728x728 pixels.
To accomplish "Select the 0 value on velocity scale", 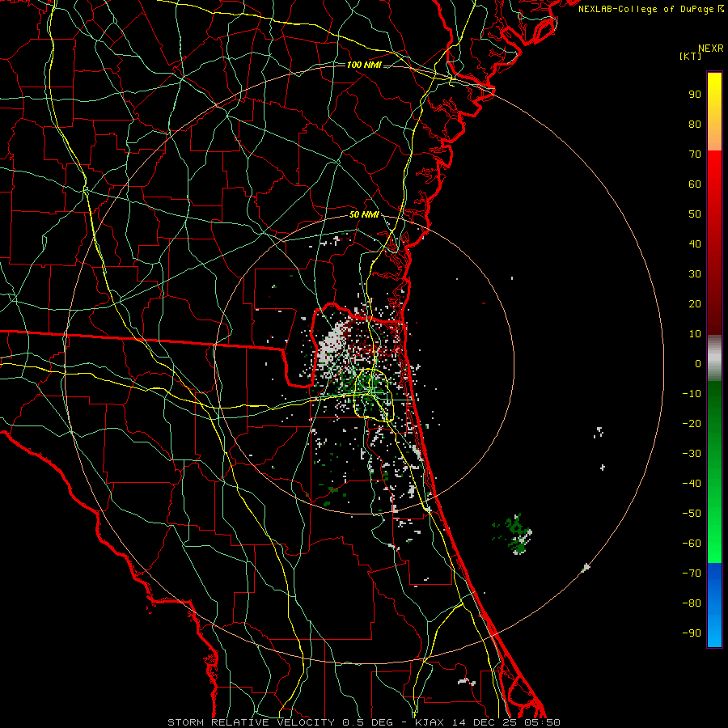I will 698,364.
